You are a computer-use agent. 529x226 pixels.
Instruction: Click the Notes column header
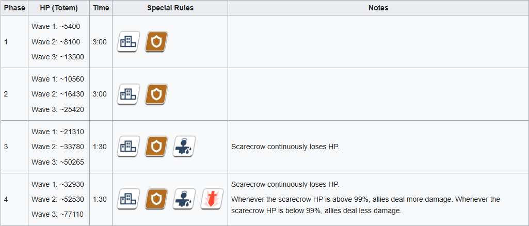378,8
